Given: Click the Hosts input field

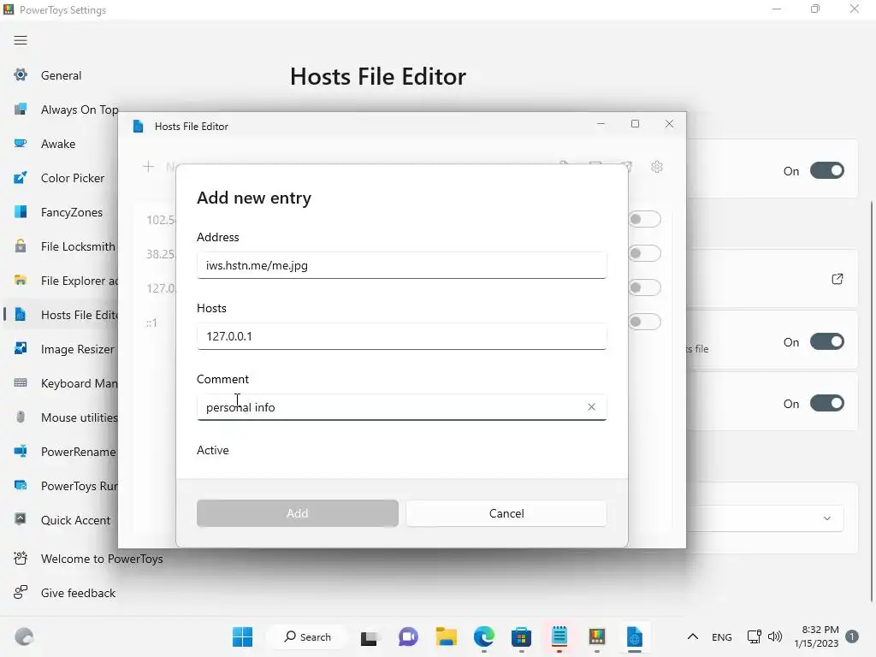Looking at the screenshot, I should [x=401, y=335].
